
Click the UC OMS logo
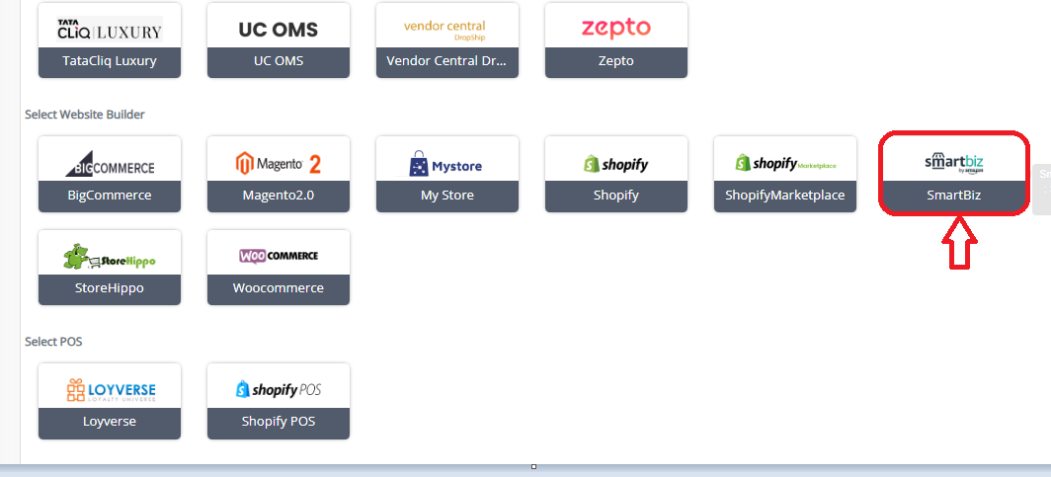pos(279,30)
